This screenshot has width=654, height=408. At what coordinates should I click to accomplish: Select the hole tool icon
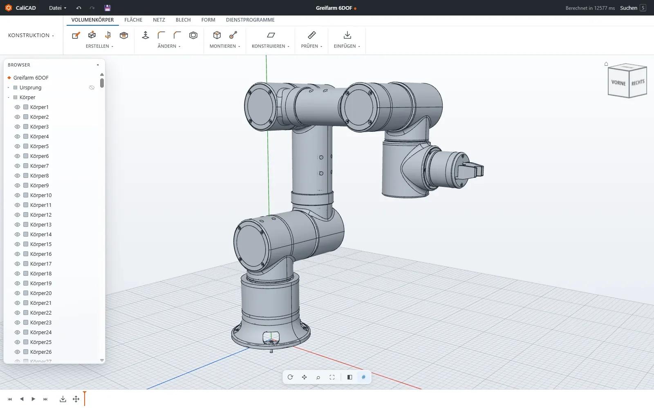(124, 35)
